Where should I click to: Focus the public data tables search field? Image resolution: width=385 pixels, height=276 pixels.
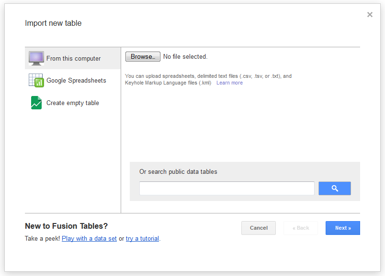tap(226, 188)
